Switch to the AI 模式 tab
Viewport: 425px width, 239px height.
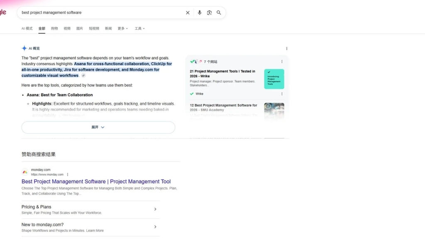[27, 29]
